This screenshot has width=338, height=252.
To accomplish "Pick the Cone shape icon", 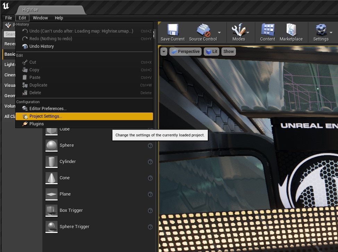I will tap(52, 178).
